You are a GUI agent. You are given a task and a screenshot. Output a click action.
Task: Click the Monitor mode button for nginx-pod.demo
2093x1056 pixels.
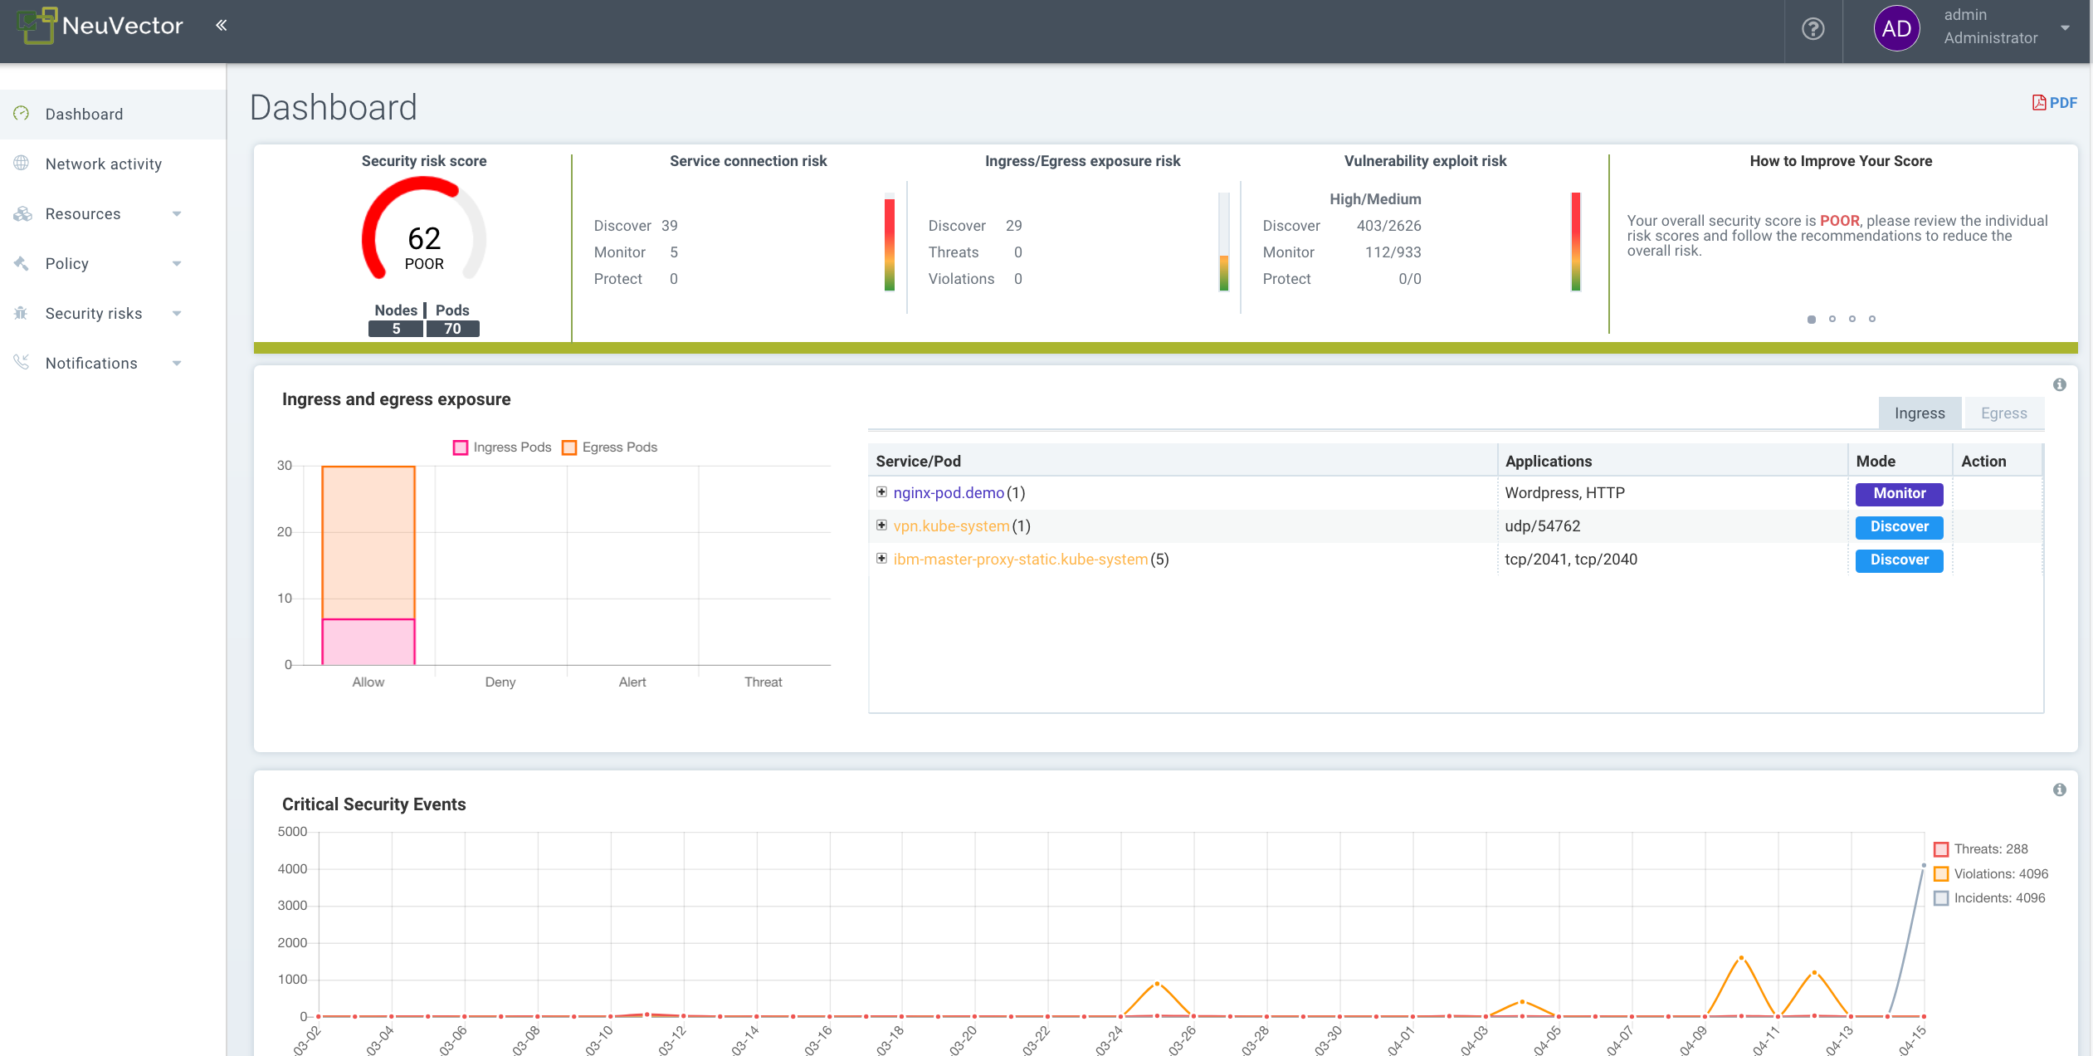tap(1899, 494)
